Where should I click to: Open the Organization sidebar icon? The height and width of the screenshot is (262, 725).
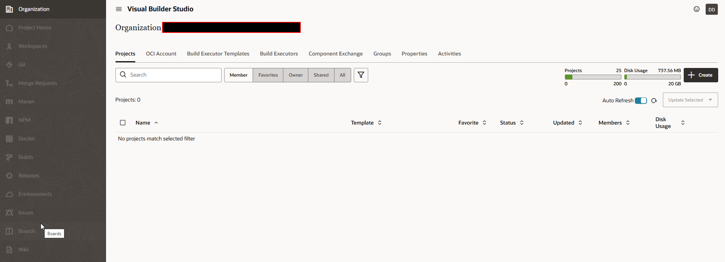tap(9, 9)
